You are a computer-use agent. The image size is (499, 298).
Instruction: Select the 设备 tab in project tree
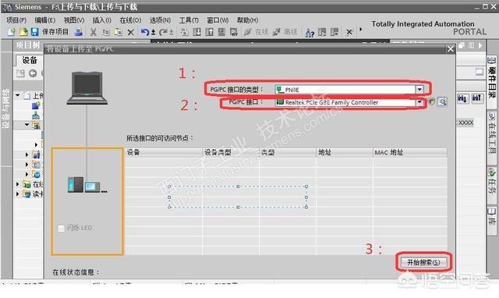coord(30,60)
